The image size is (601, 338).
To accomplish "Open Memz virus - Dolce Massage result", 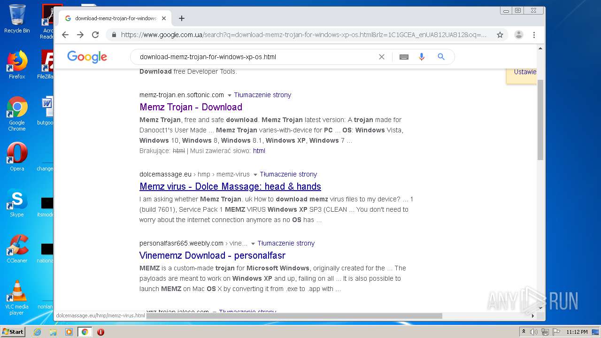I will coord(230,186).
